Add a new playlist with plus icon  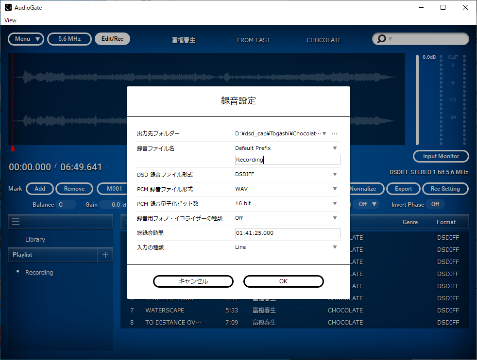(x=105, y=255)
